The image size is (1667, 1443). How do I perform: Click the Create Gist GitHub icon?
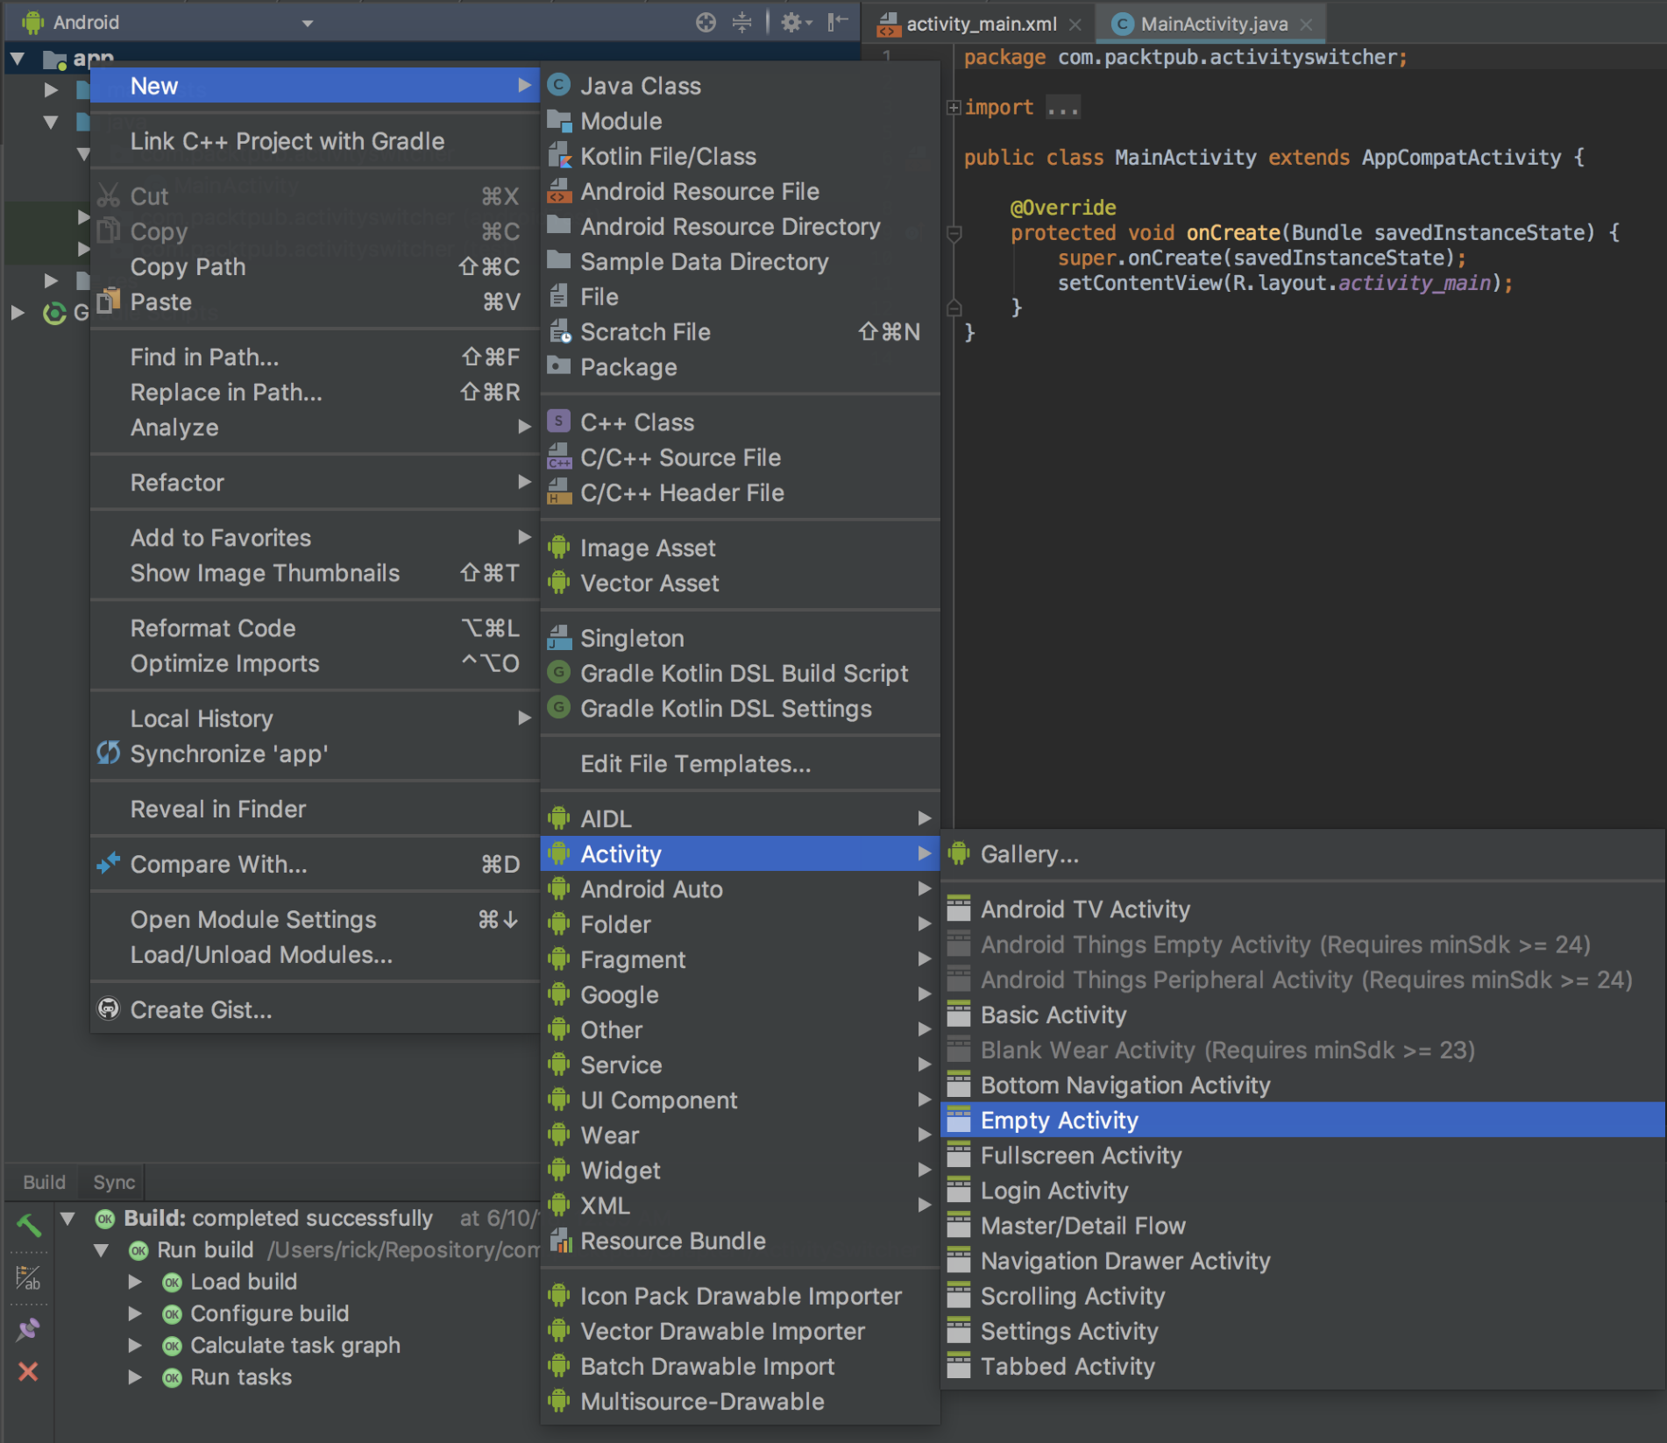109,1009
